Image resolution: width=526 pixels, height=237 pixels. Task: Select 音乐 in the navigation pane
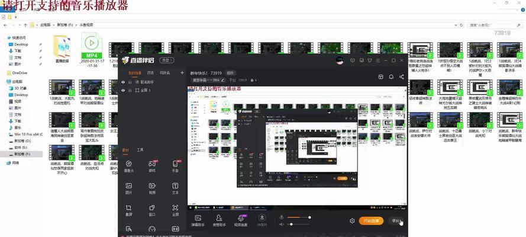coord(15,127)
